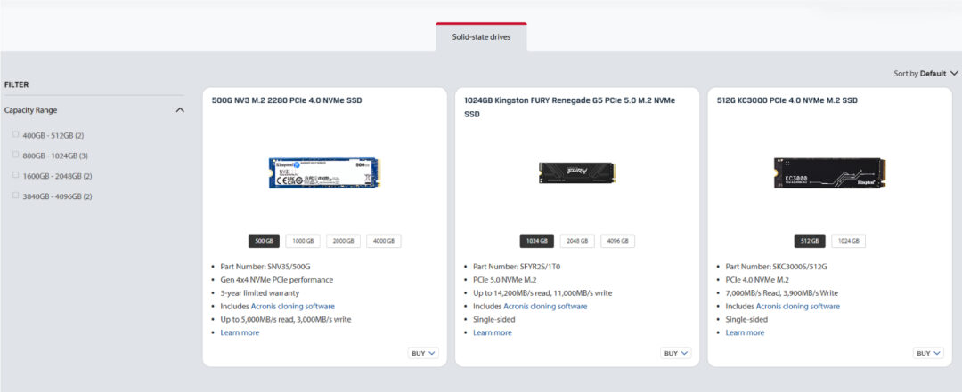Open Acronis cloning software link for KC3000
962x392 pixels.
[797, 306]
